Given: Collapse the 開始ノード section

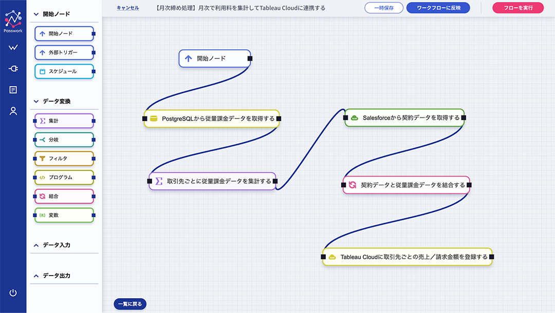Looking at the screenshot, I should 36,14.
